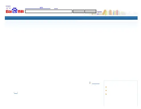Focus the Baike search input field

49,11
